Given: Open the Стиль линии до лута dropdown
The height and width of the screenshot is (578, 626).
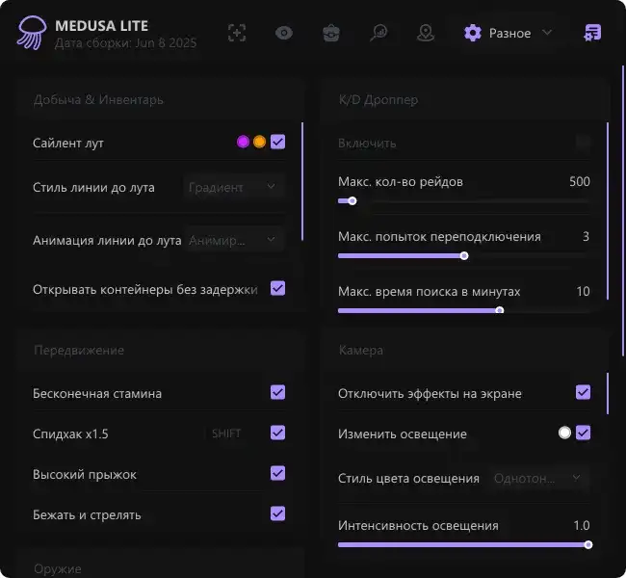Looking at the screenshot, I should 234,187.
